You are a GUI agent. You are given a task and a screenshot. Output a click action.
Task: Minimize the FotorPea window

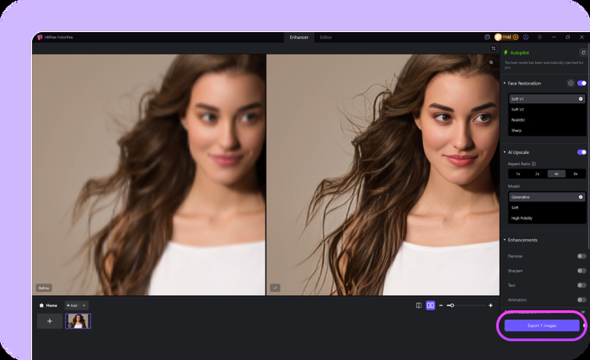coord(554,38)
